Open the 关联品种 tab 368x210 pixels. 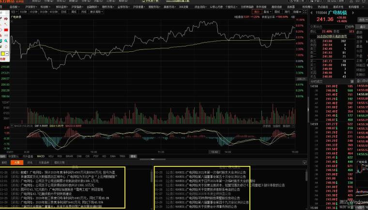pos(44,163)
